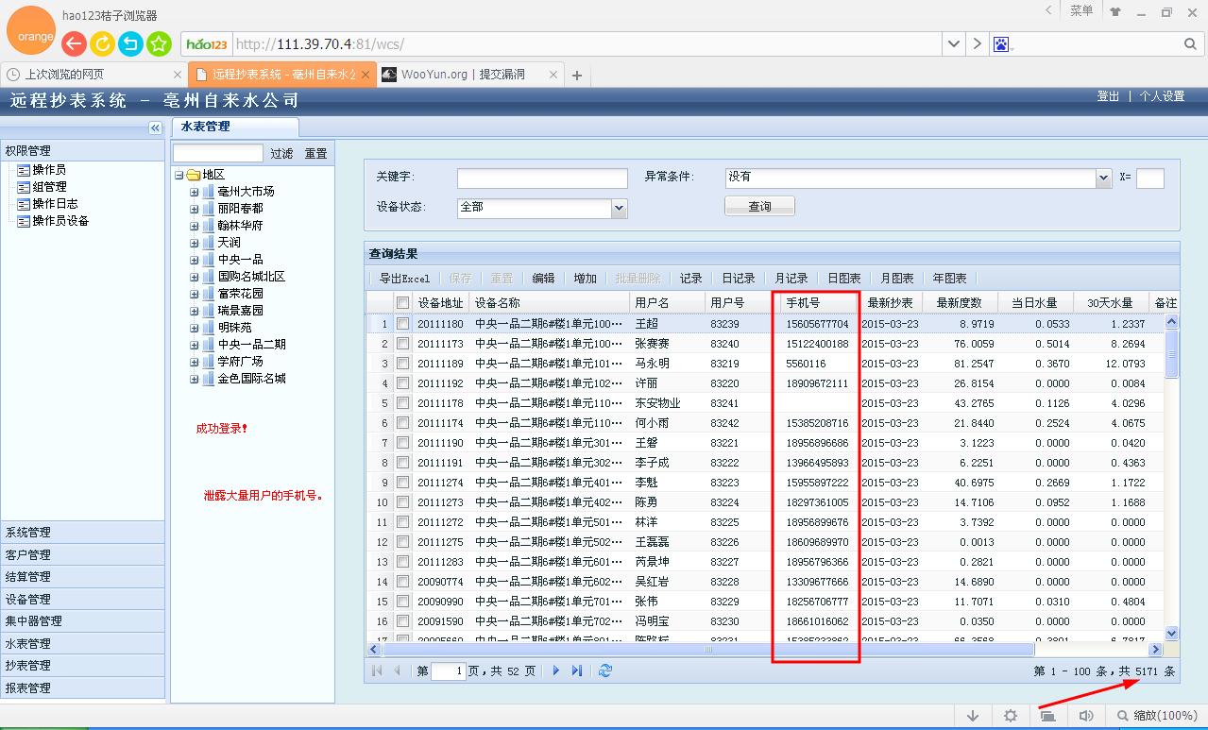This screenshot has height=730, width=1208.
Task: Expand the 丽阳春都 tree node
Action: click(195, 209)
